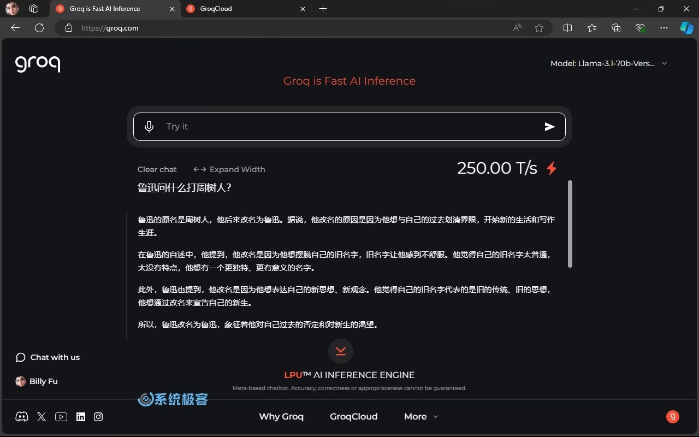Click Clear chat
The image size is (699, 437).
[157, 169]
